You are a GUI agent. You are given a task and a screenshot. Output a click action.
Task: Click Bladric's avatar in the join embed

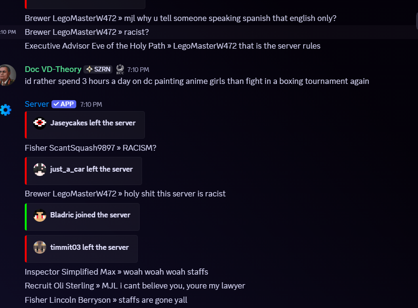pos(40,215)
